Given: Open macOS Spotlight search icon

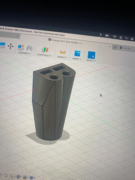Looking at the screenshot, I should pos(126,38).
